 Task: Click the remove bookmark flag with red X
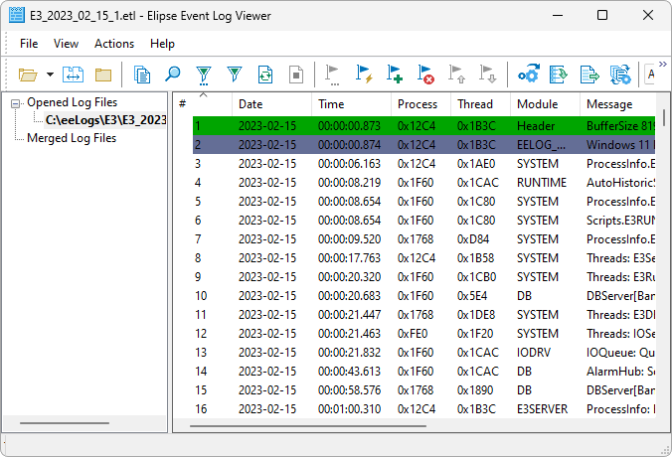coord(425,75)
